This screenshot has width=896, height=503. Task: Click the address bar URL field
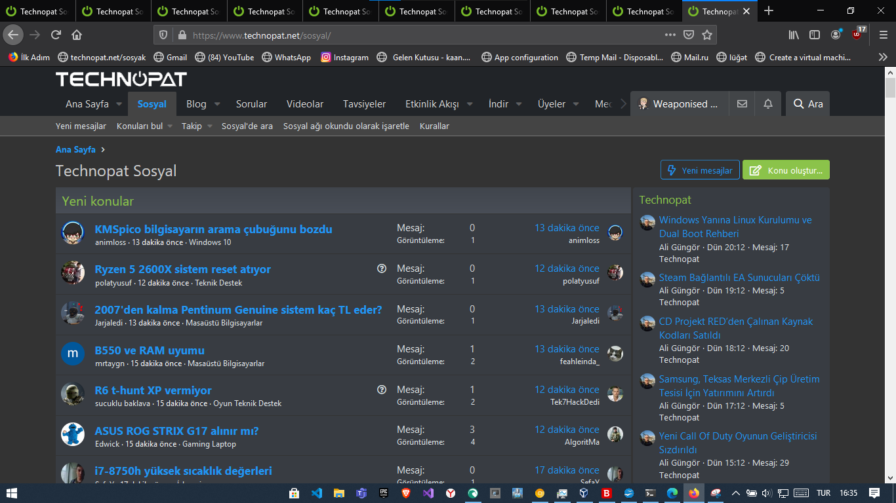[425, 35]
